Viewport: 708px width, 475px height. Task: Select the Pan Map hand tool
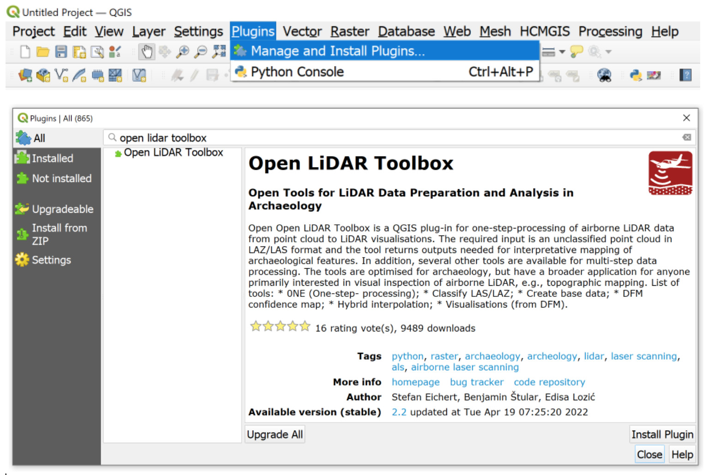click(x=147, y=52)
